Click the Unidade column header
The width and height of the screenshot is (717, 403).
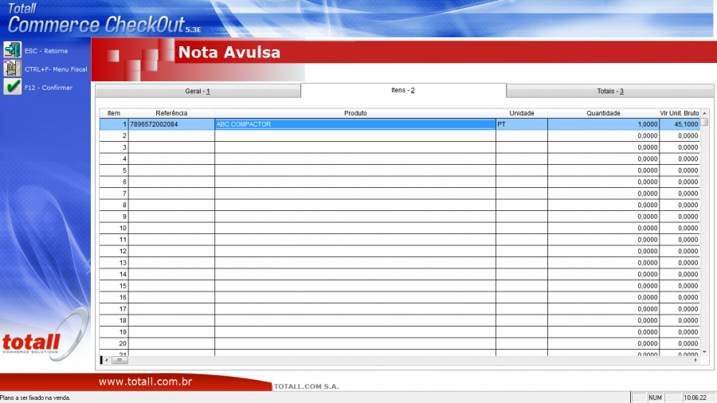522,113
